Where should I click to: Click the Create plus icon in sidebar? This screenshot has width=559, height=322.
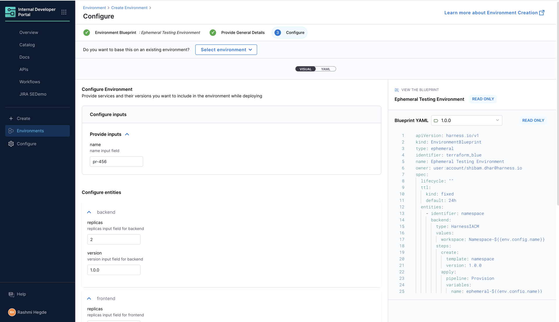point(11,118)
